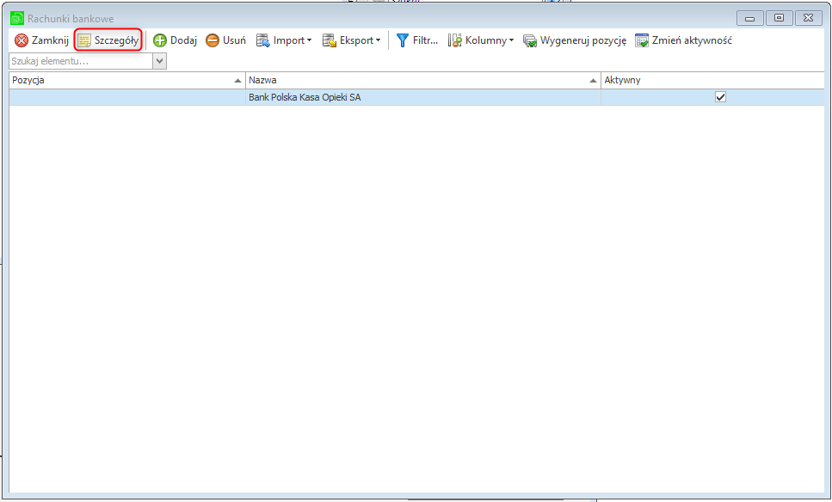Add a new bank account with Dodaj
This screenshot has height=502, width=832.
(176, 40)
